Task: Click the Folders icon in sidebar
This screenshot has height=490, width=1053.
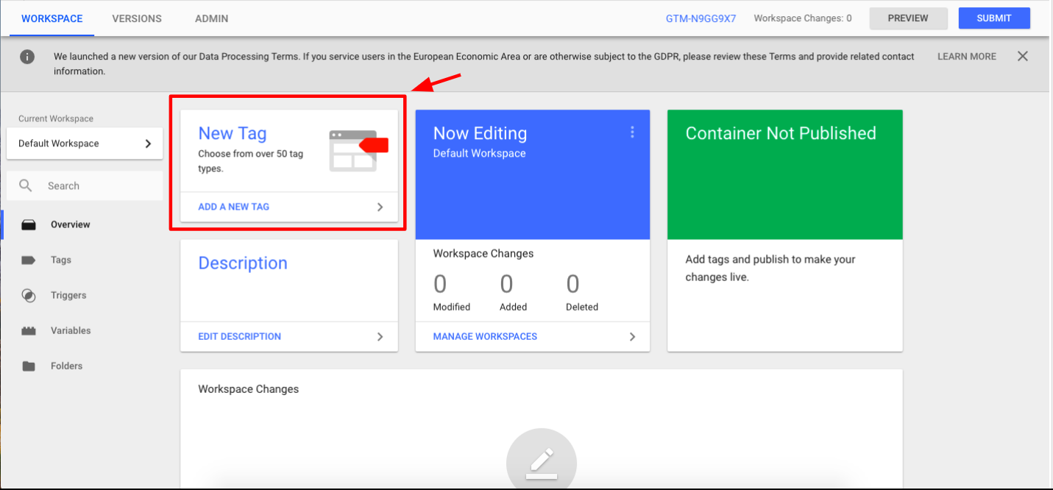Action: tap(29, 366)
